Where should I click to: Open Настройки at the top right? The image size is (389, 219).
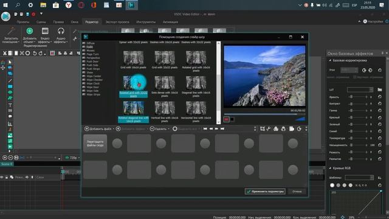[x=373, y=22]
